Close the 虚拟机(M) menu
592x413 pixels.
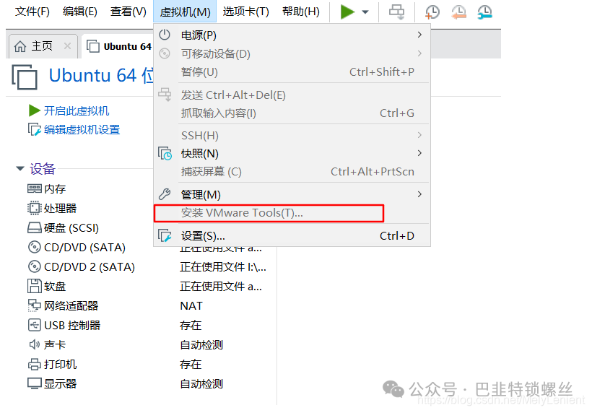point(185,12)
